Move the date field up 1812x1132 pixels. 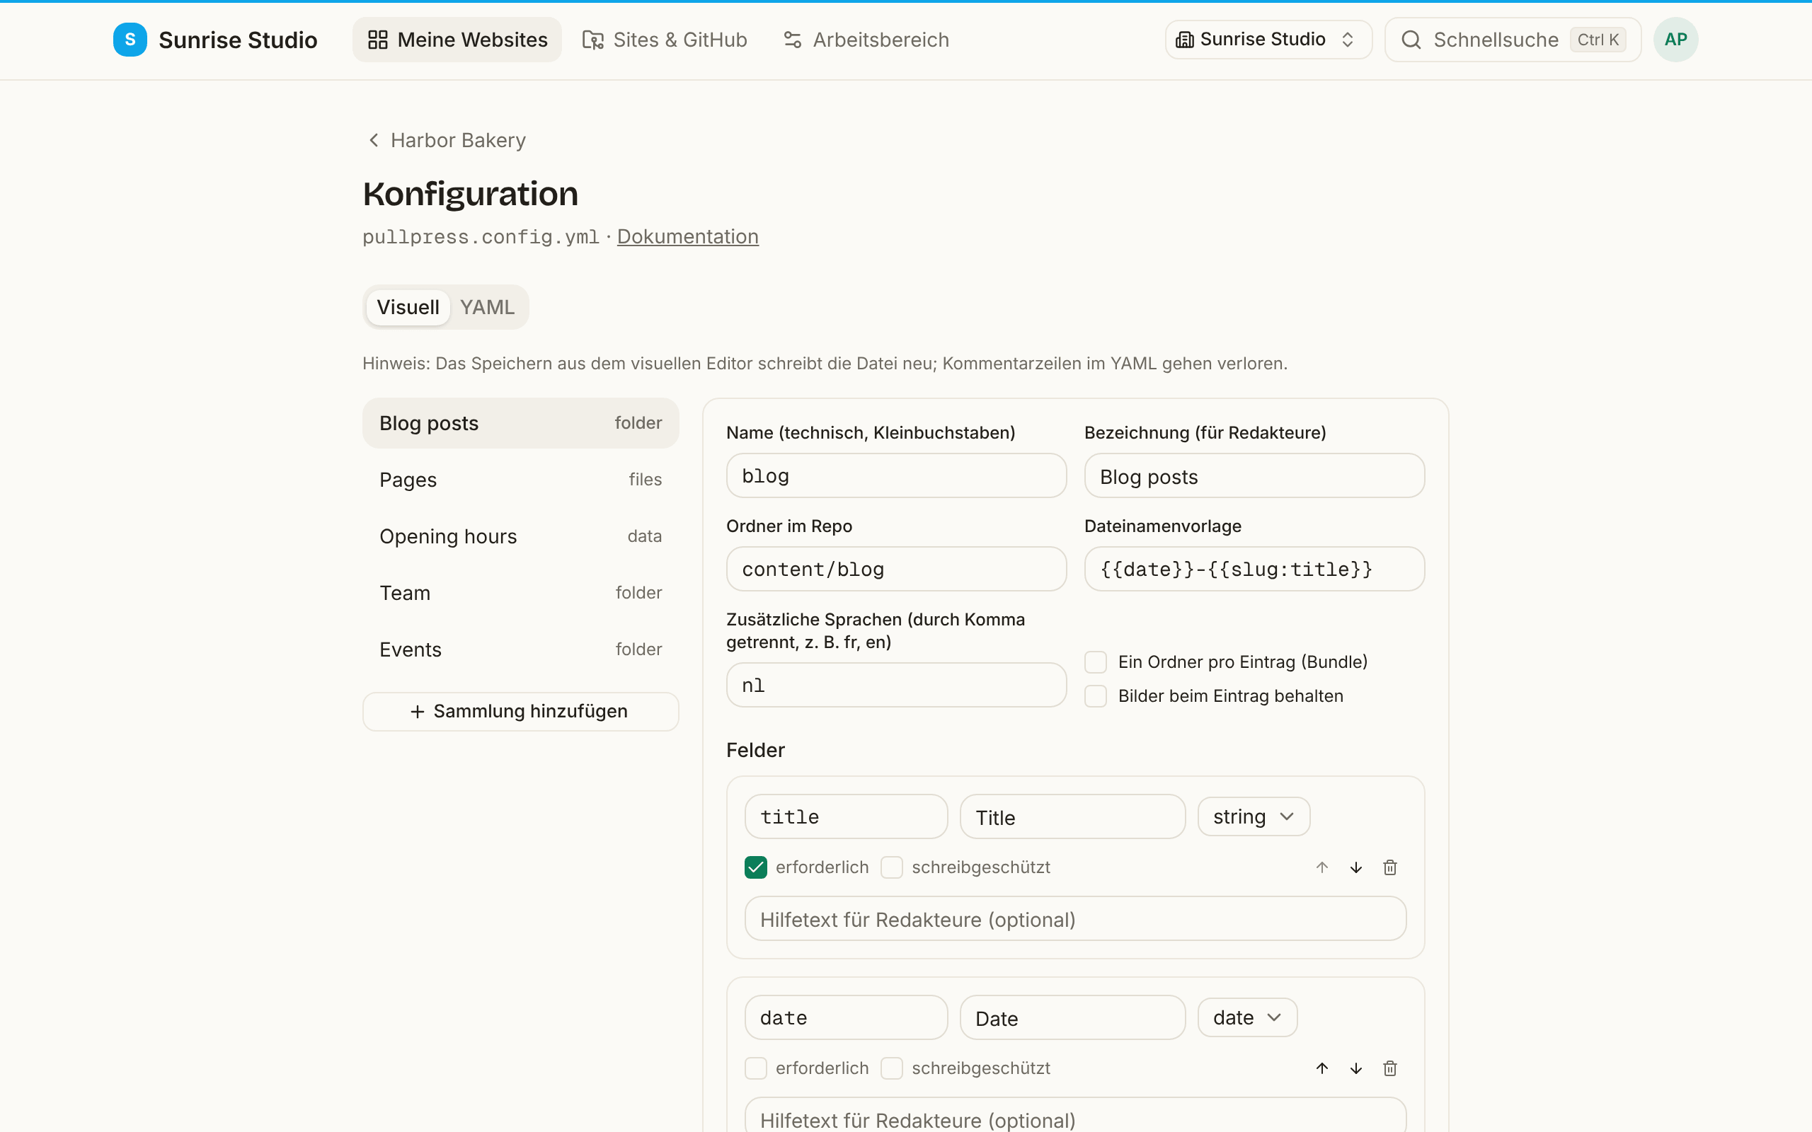click(1321, 1068)
